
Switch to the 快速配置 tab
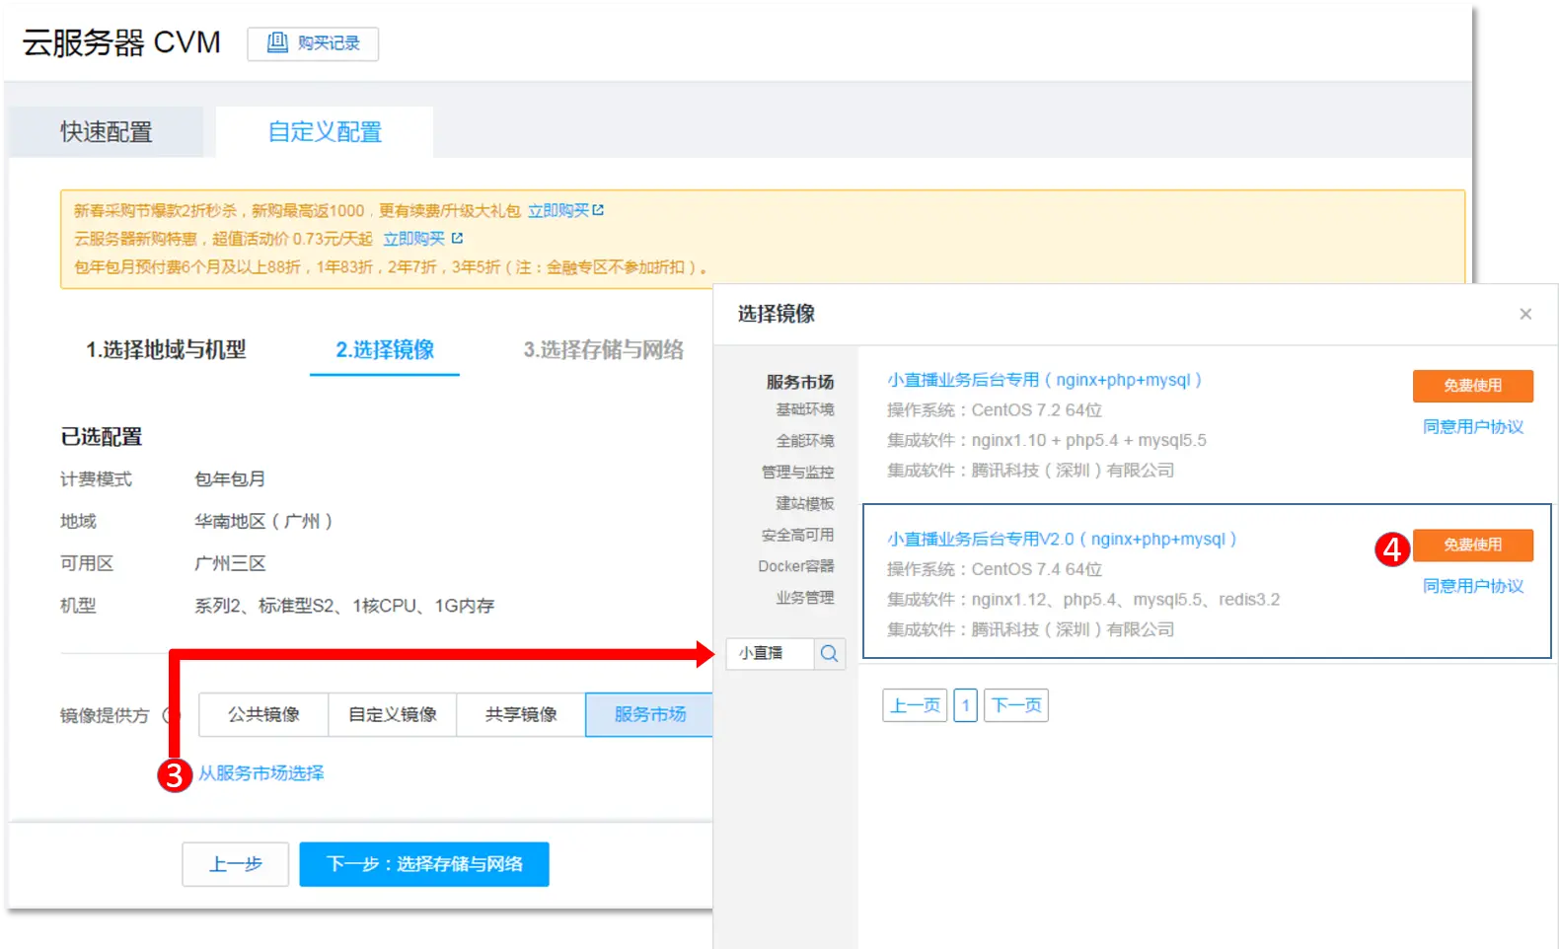107,132
